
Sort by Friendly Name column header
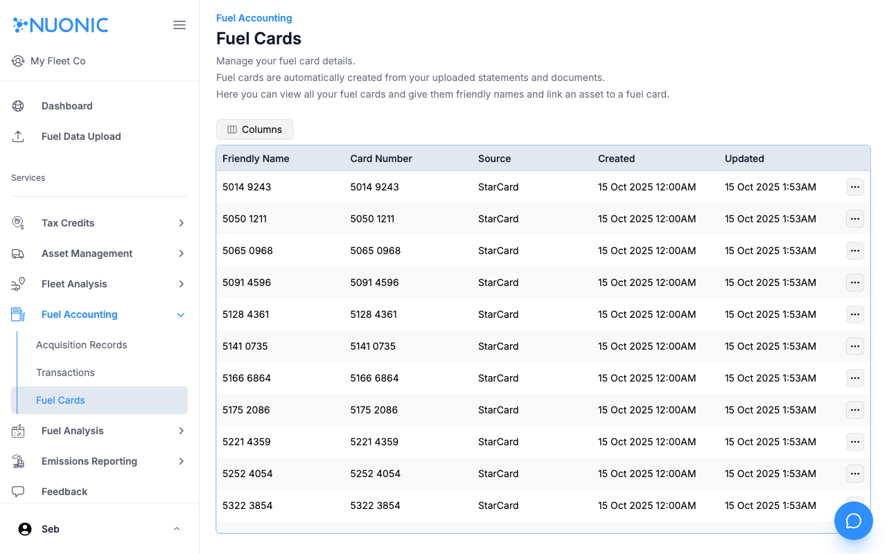tap(256, 159)
